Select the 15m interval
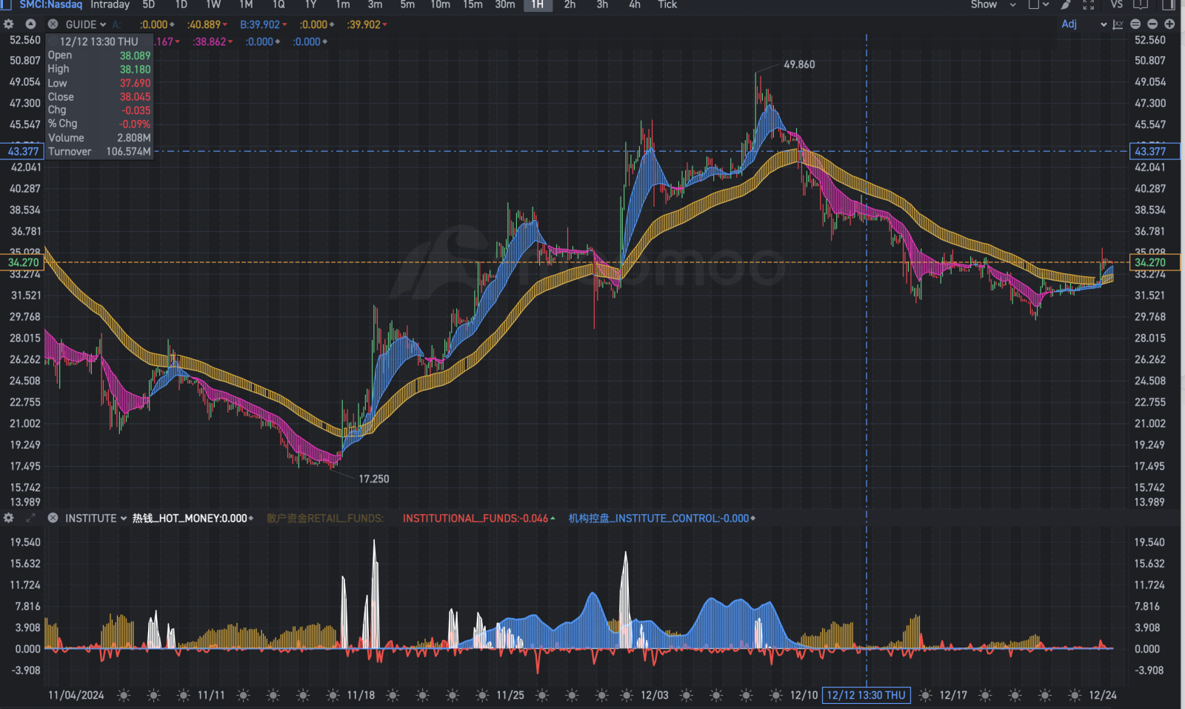1185x709 pixels. click(x=473, y=4)
